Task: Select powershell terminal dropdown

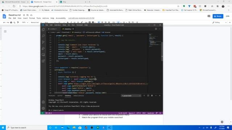Action: [x=131, y=96]
